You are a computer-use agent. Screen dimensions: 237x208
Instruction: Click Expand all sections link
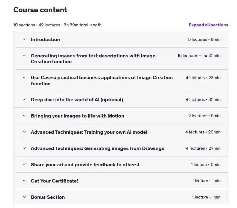coord(208,25)
